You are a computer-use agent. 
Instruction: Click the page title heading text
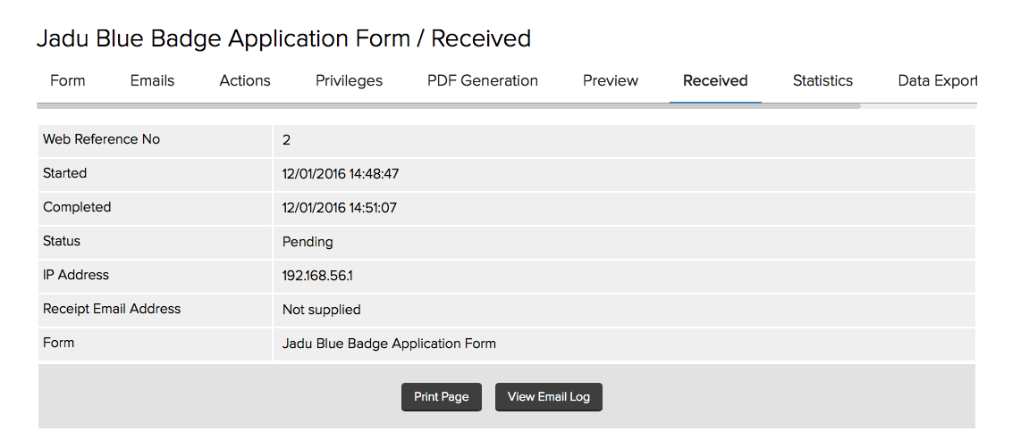pos(283,38)
